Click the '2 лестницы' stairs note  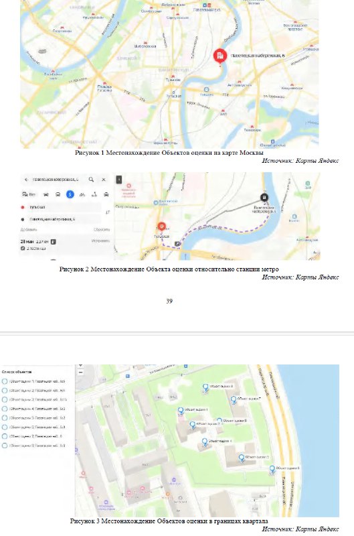pos(33,249)
